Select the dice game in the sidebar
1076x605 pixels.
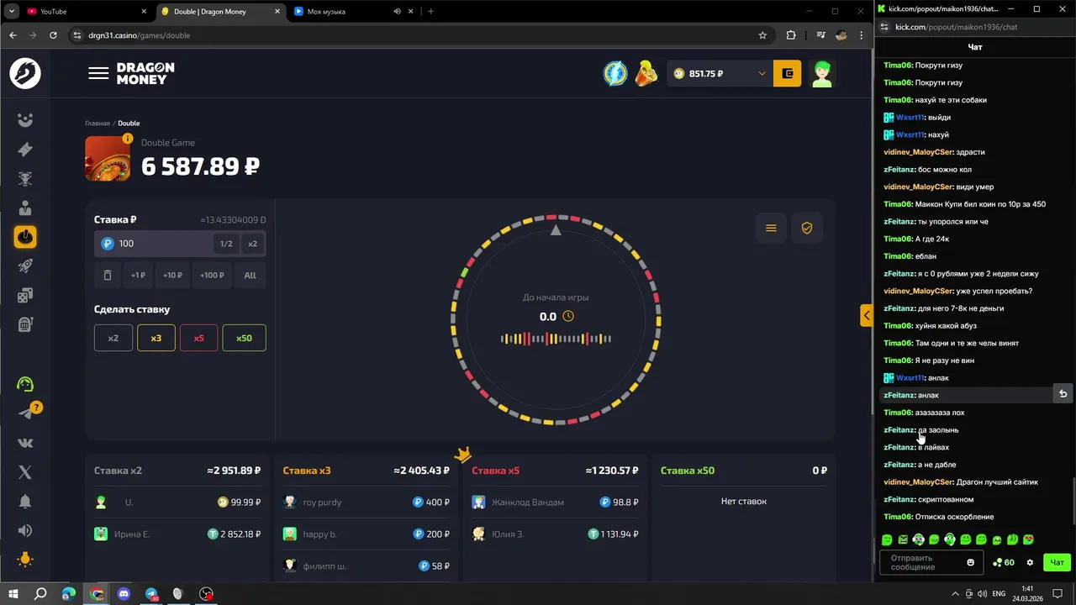[25, 295]
